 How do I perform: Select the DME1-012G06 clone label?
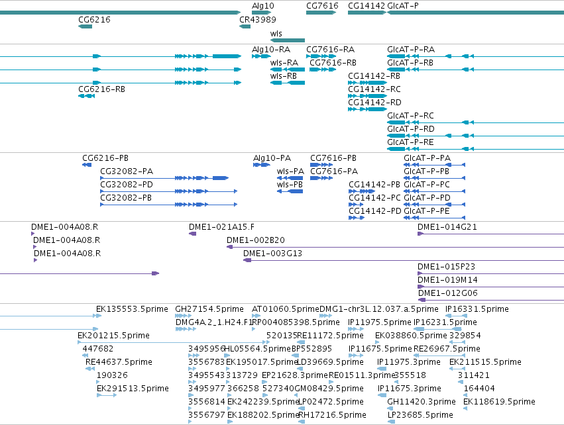click(x=447, y=293)
